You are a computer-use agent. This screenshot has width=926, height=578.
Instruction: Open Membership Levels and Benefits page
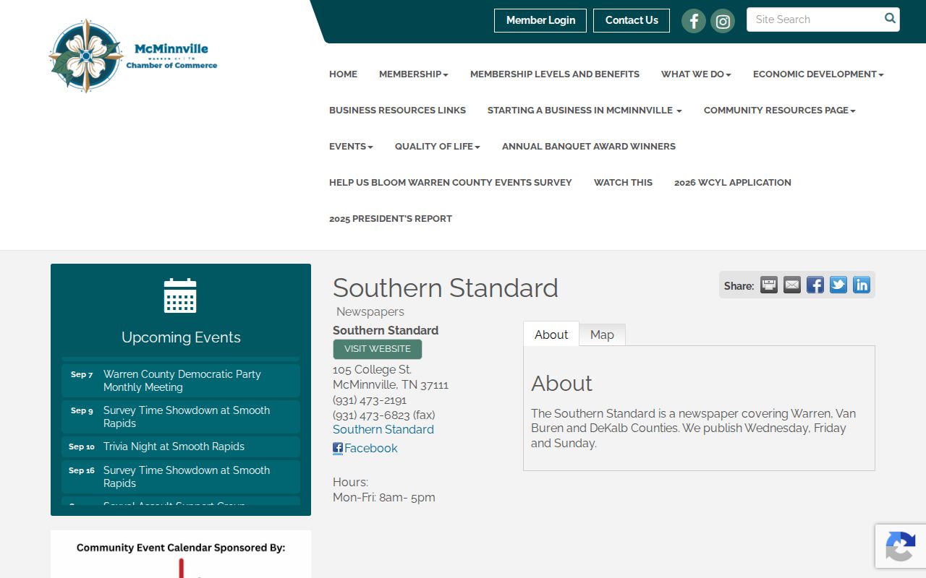(x=555, y=74)
